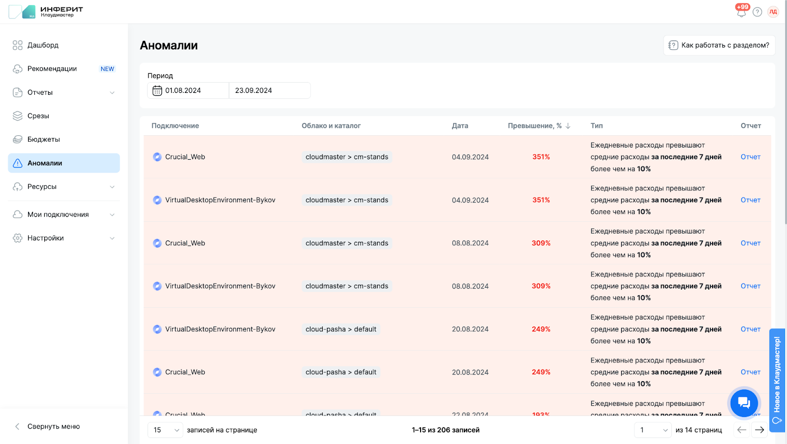Viewport: 787px width, 444px height.
Task: Click the help question mark icon
Action: click(x=757, y=12)
